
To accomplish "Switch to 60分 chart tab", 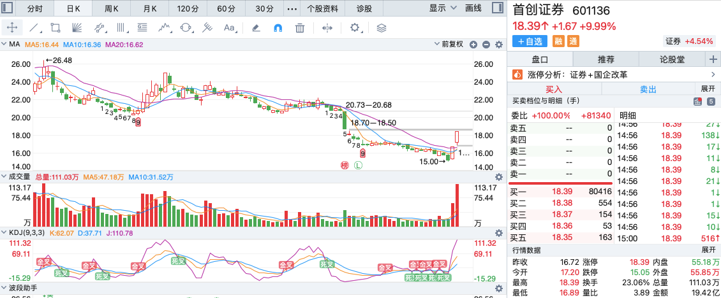I will [226, 8].
